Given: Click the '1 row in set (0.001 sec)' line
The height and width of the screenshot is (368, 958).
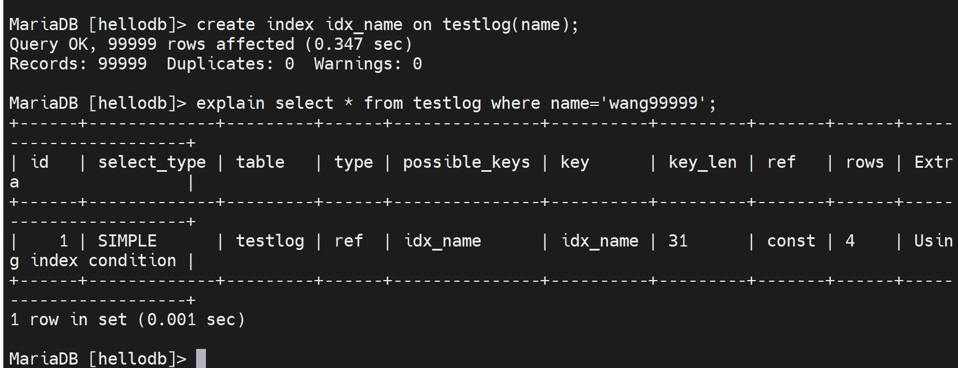Looking at the screenshot, I should point(127,319).
